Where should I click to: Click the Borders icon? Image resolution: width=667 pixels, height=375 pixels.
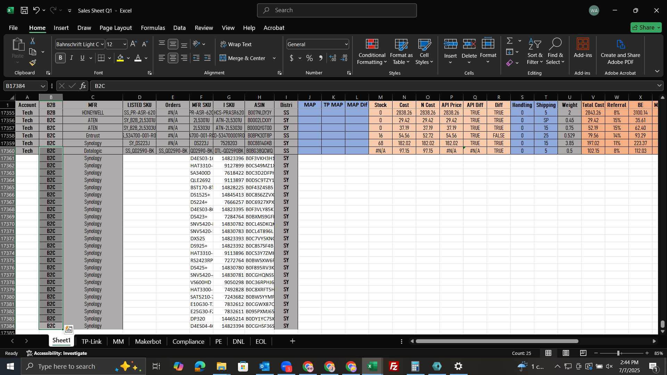click(x=101, y=58)
